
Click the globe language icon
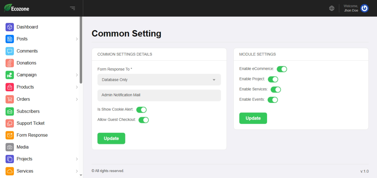[x=331, y=8]
